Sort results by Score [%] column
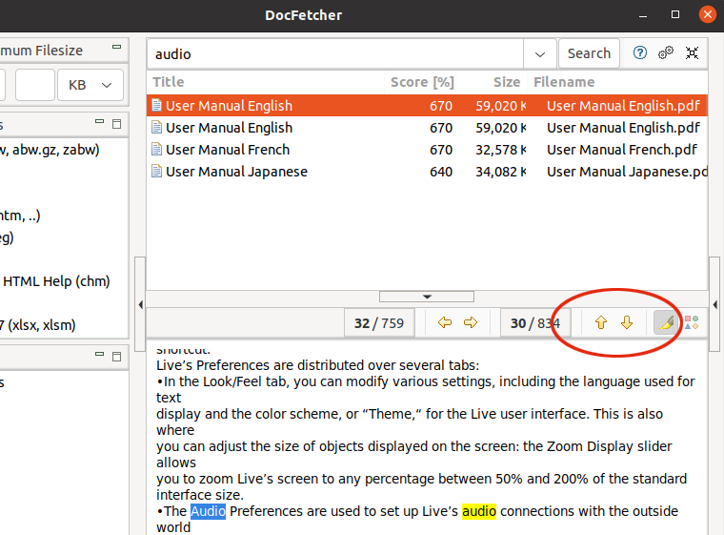The height and width of the screenshot is (535, 724). click(422, 82)
